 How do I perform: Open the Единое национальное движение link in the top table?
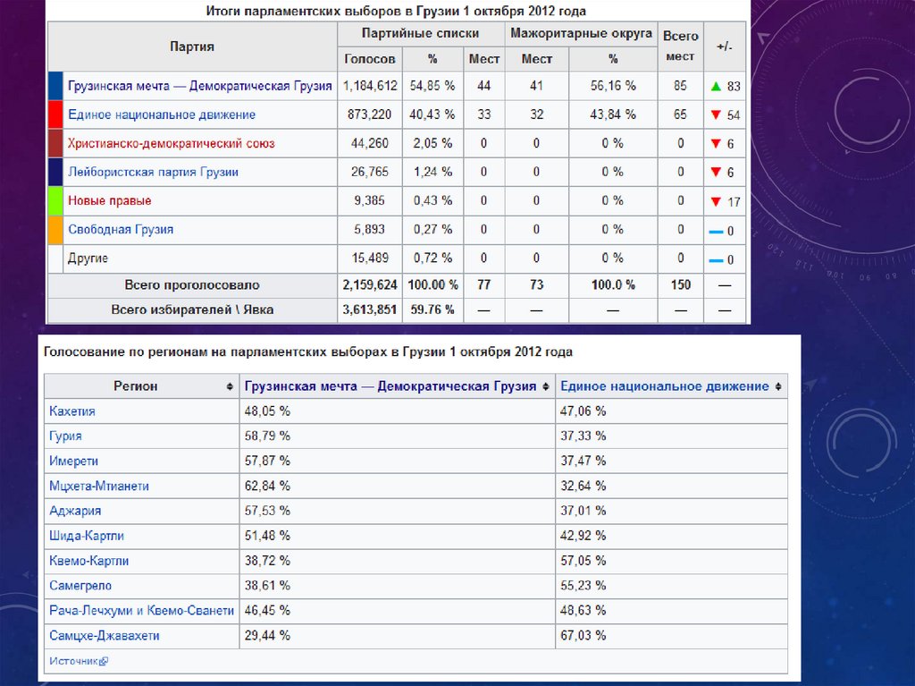coord(162,114)
